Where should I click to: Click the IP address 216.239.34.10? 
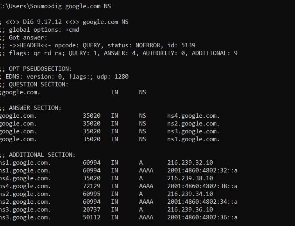(x=190, y=194)
